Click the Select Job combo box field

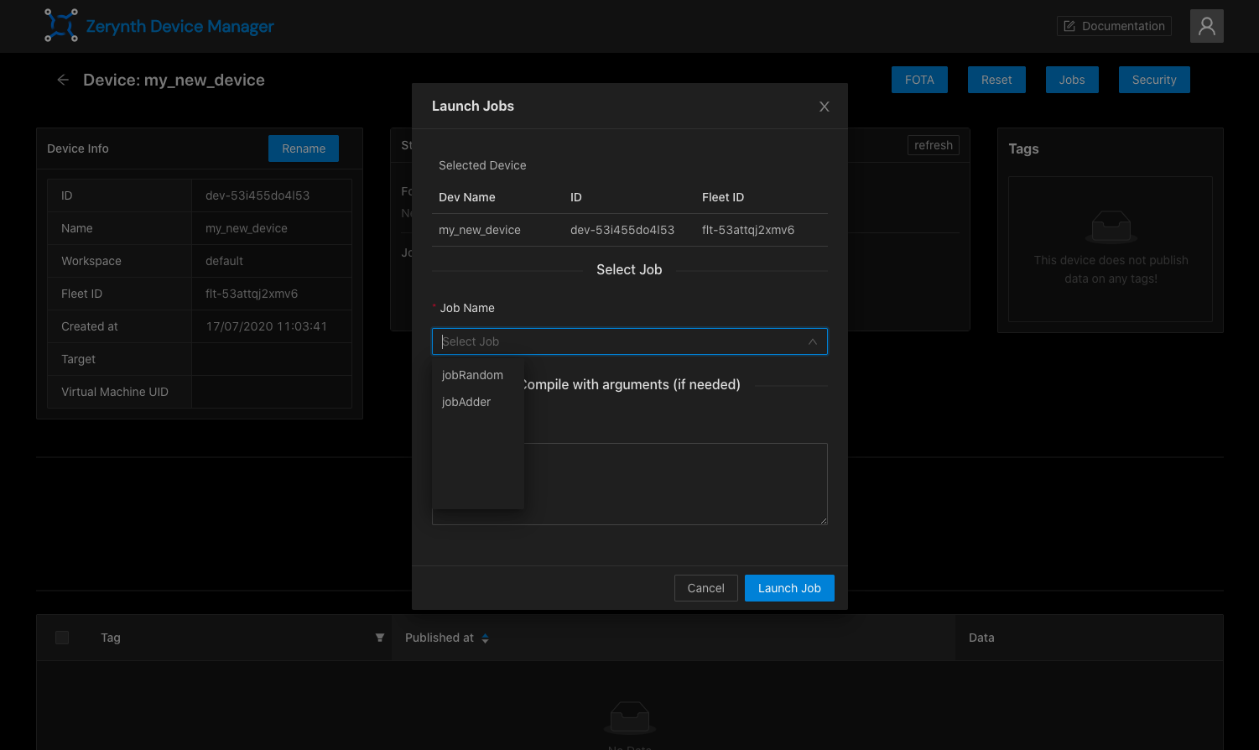click(630, 341)
